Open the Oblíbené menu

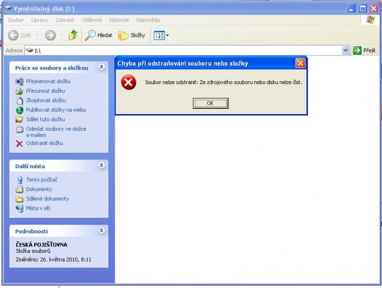(x=92, y=20)
